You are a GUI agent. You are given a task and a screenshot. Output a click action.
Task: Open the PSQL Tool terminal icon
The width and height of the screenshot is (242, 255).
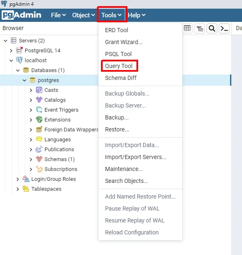click(x=224, y=28)
